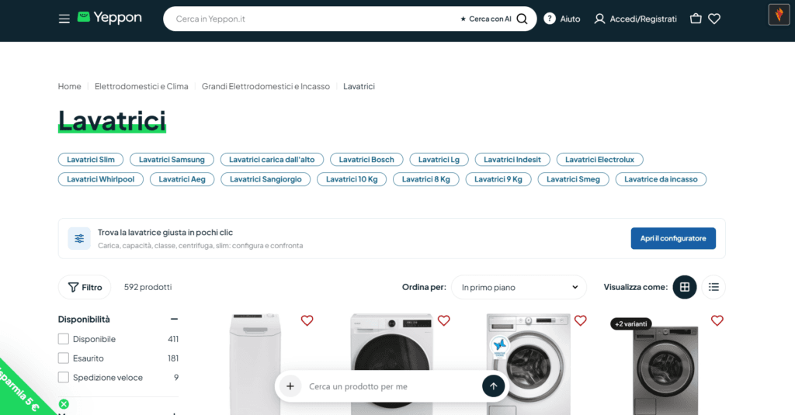This screenshot has width=795, height=415.
Task: Switch to list view
Action: pyautogui.click(x=713, y=287)
